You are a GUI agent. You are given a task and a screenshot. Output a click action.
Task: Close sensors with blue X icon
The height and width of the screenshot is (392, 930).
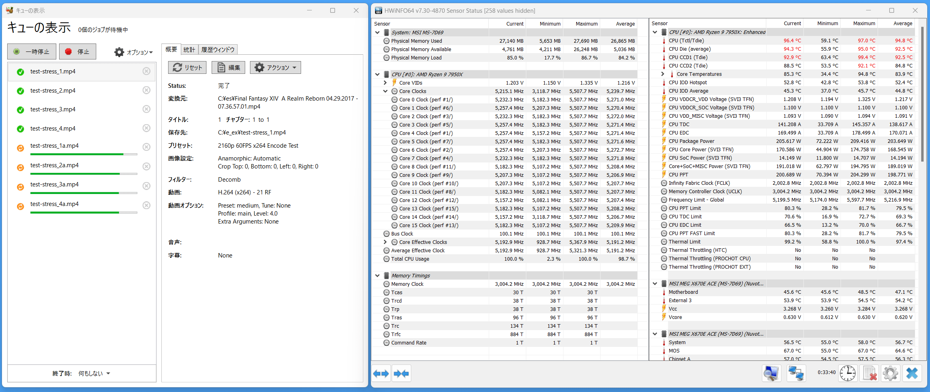(x=912, y=374)
